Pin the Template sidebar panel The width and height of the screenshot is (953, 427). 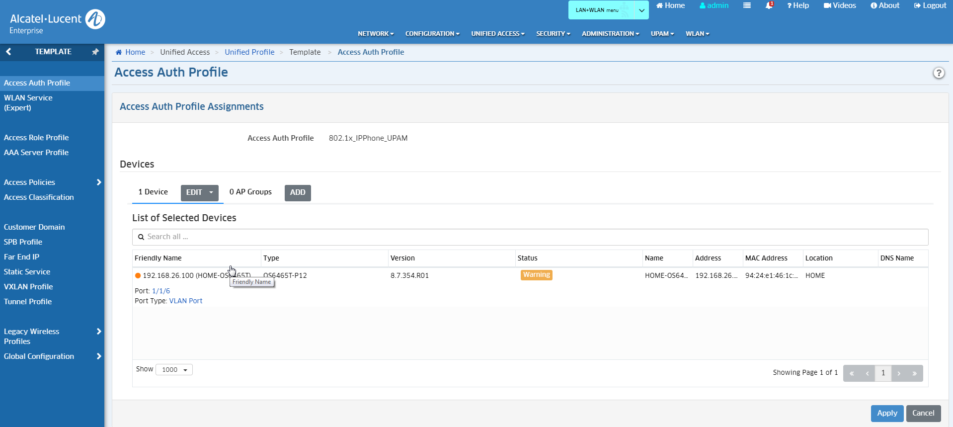[x=95, y=52]
